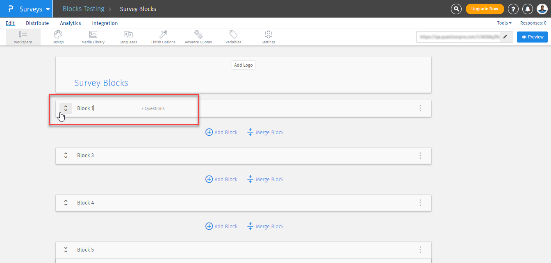Select the Workspace toolbar icon
Viewport: 551px width, 263px height.
point(23,37)
